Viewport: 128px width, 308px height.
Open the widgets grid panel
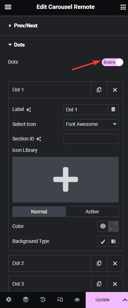[x=123, y=7]
